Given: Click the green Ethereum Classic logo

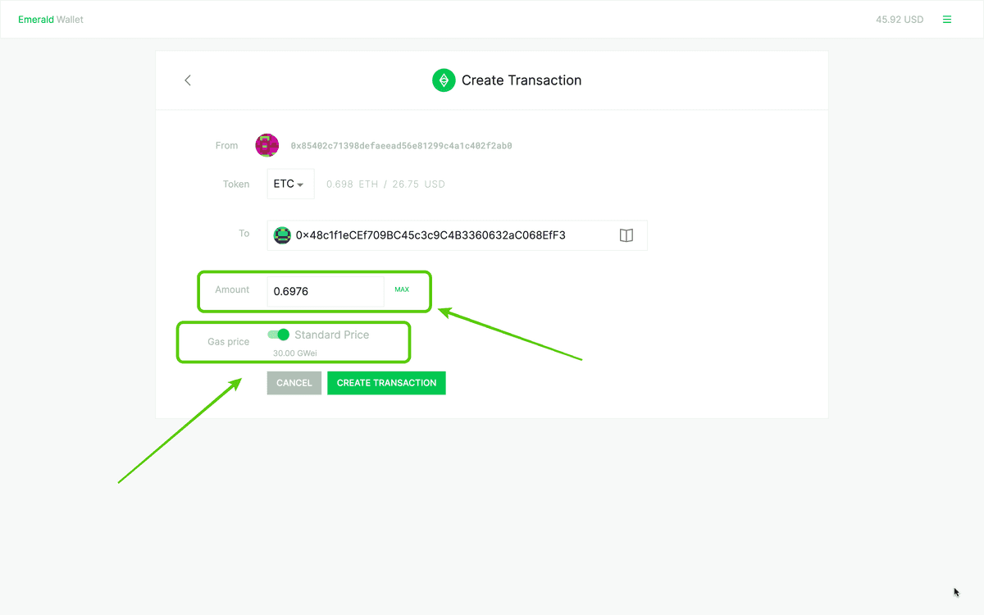Looking at the screenshot, I should pyautogui.click(x=444, y=80).
